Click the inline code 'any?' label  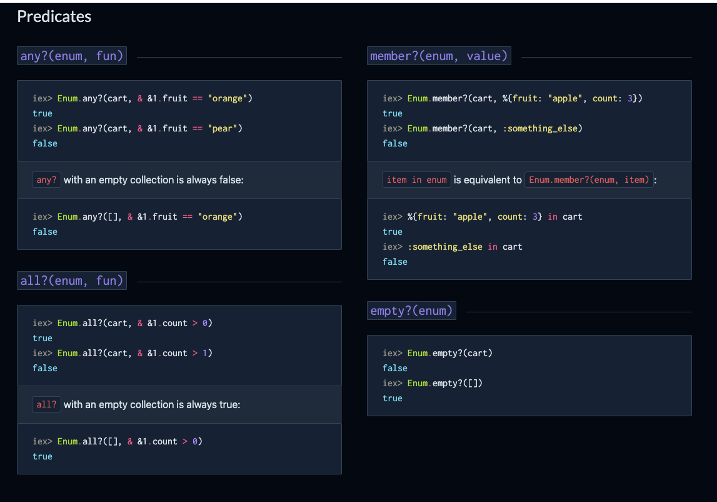[x=47, y=180]
